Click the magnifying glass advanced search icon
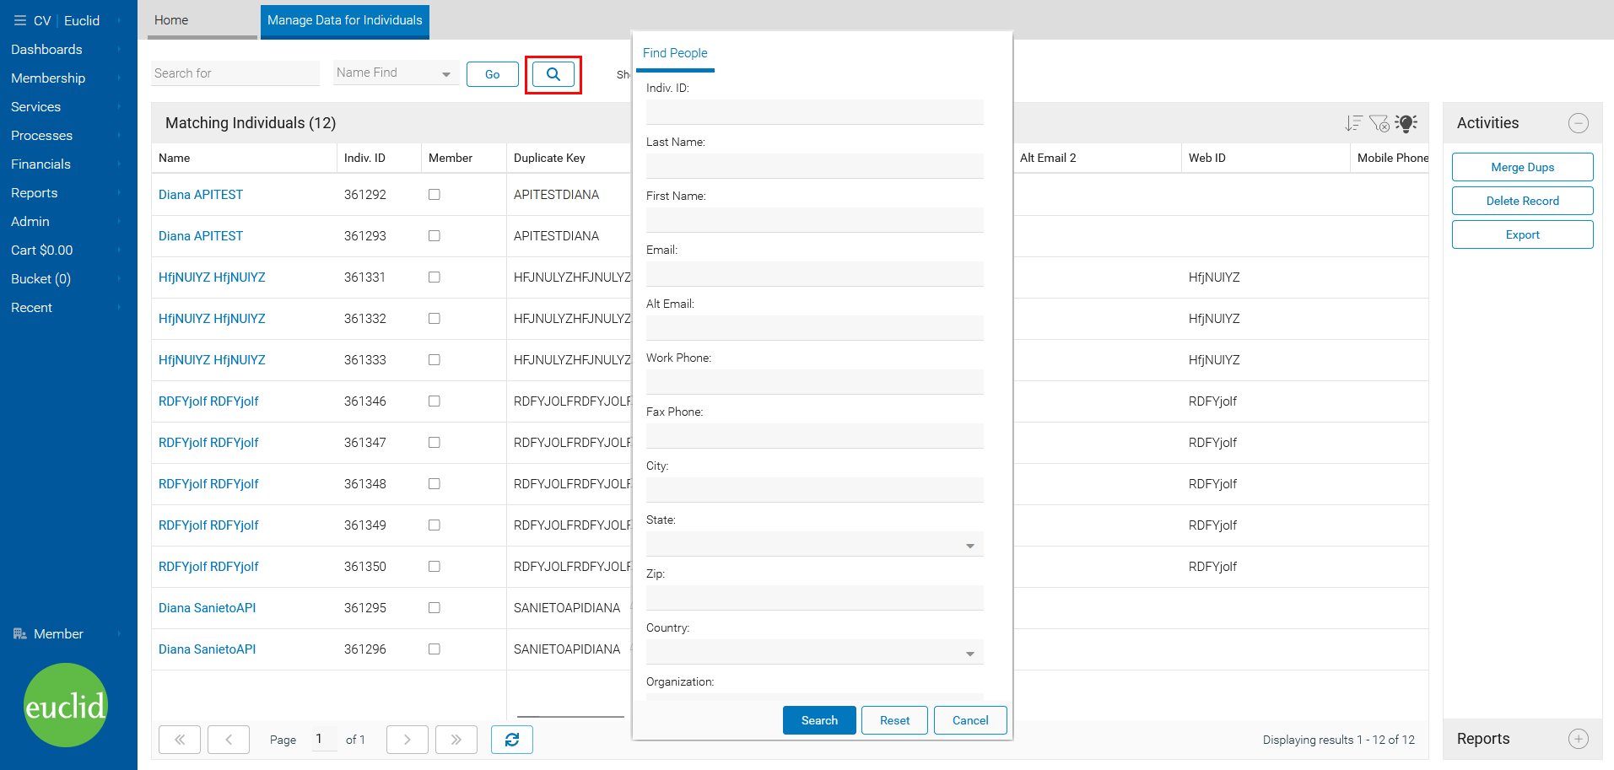 (553, 74)
